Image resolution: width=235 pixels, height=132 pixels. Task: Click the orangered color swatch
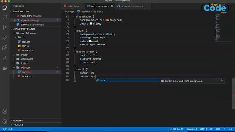point(107,20)
